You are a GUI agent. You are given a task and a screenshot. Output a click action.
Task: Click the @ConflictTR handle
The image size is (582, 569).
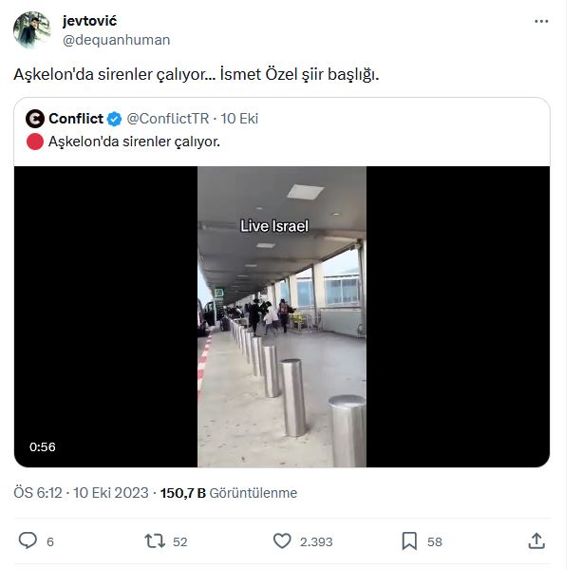168,119
